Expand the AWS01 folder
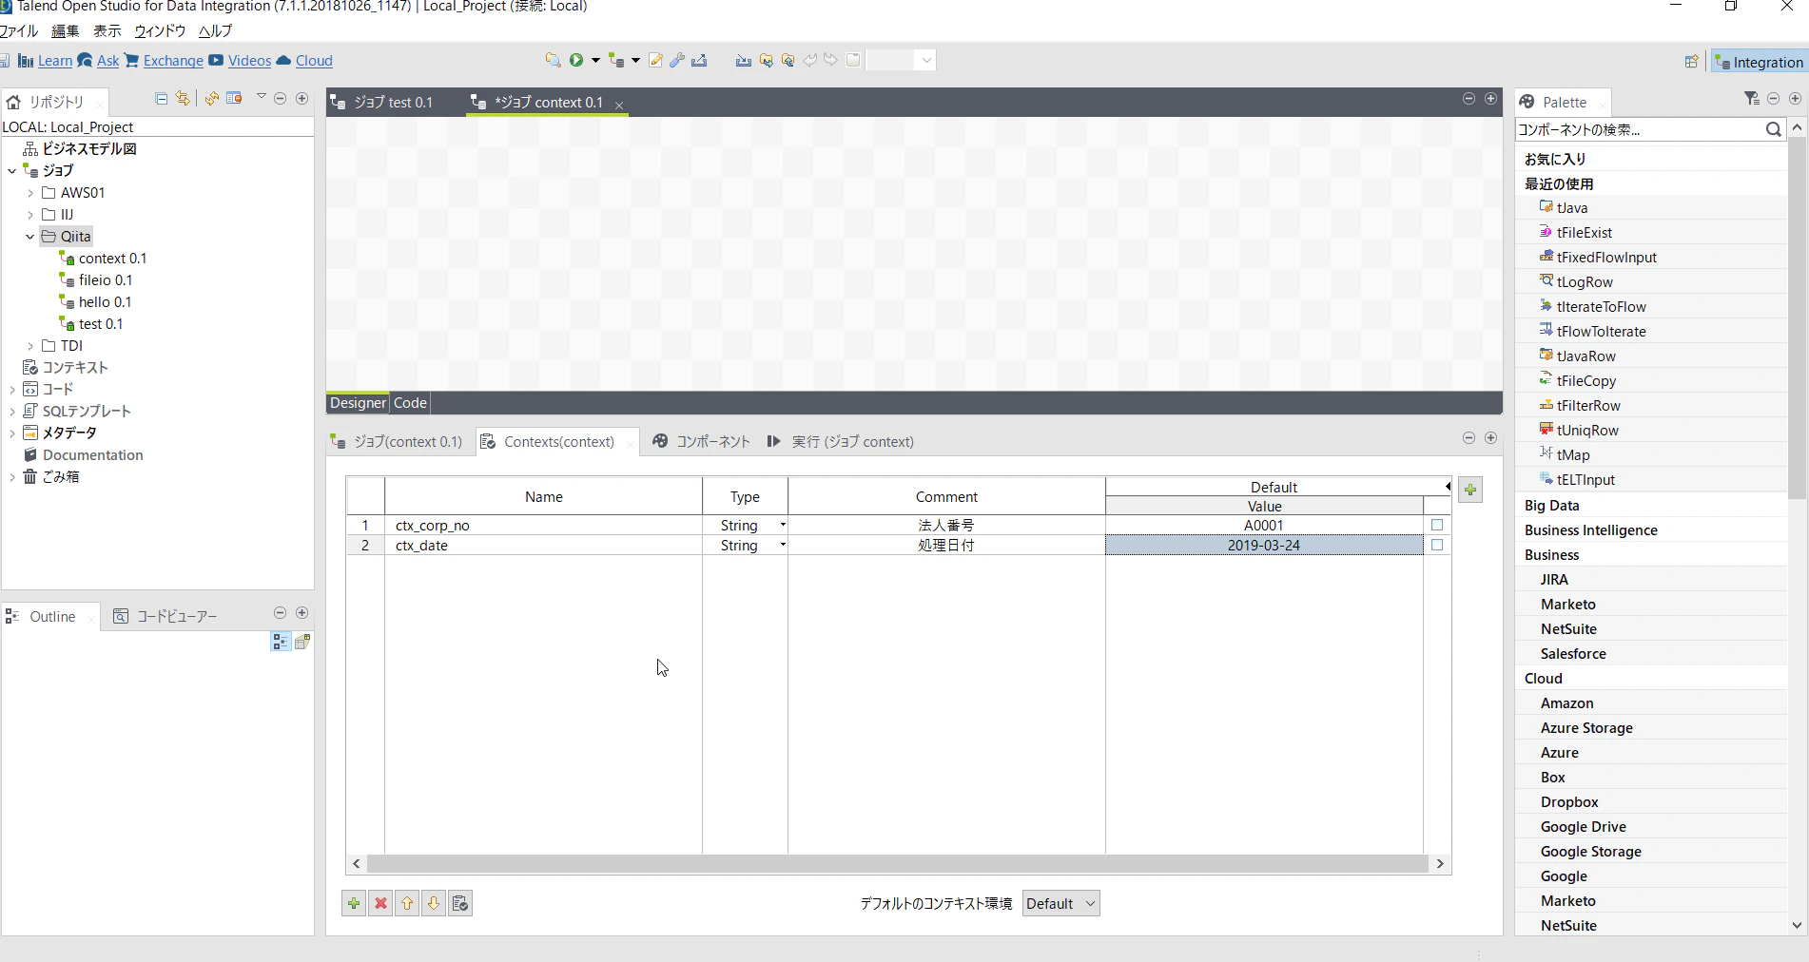Viewport: 1809px width, 962px height. pyautogui.click(x=30, y=193)
